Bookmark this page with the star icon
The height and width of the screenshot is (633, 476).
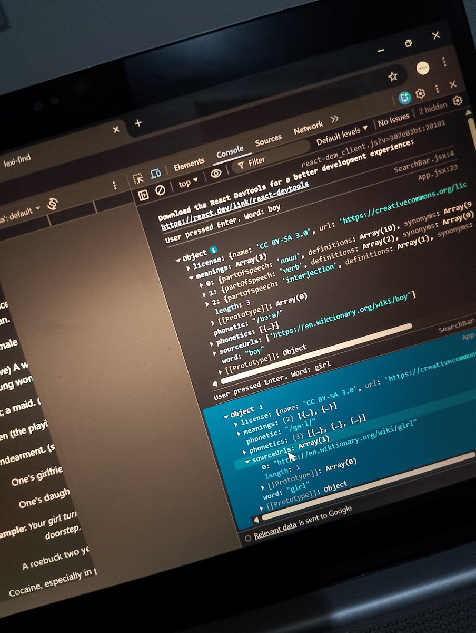pos(392,76)
